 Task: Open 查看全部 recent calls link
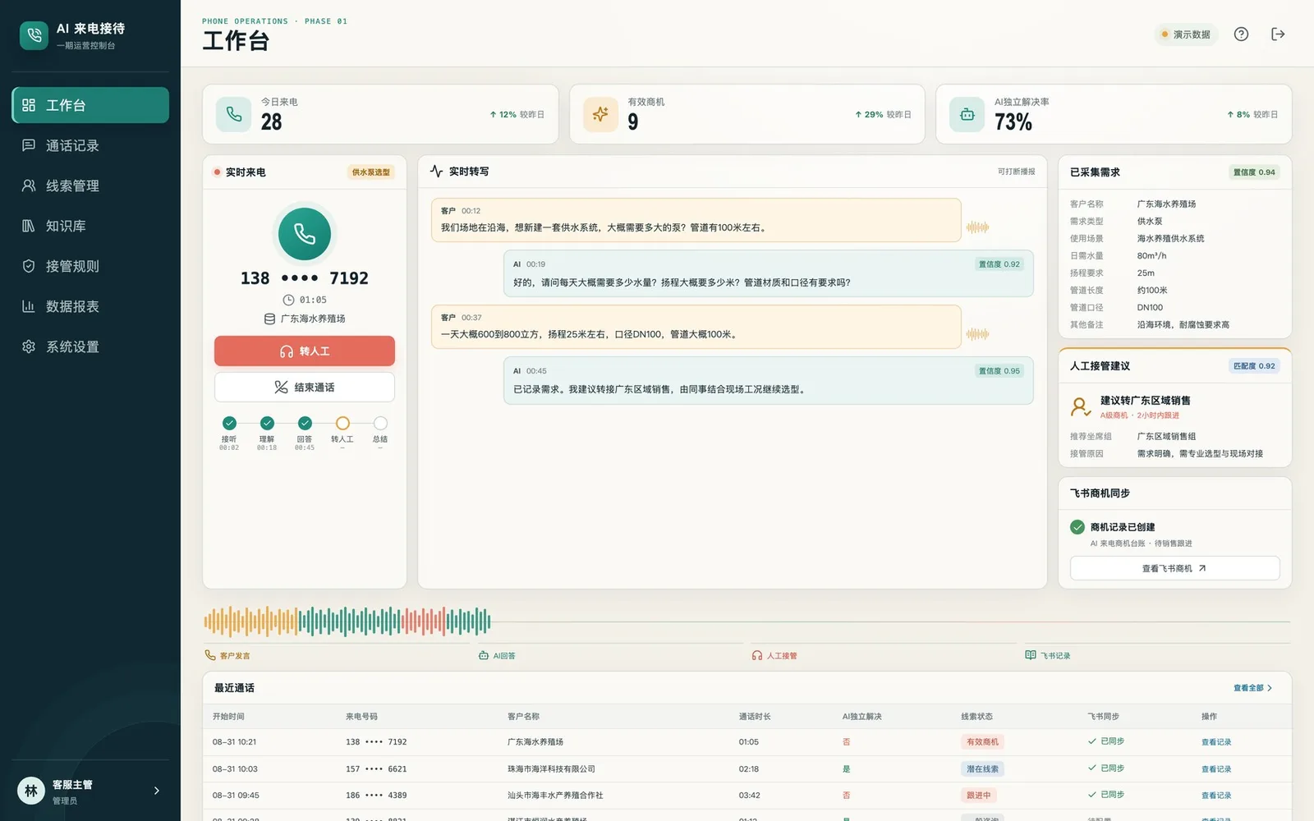click(1253, 688)
